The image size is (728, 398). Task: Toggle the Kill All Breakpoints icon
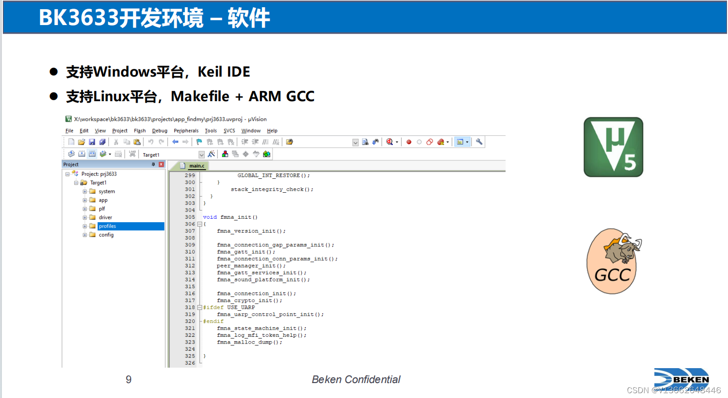pos(442,142)
